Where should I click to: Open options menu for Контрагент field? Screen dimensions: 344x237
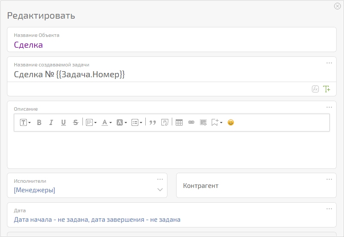329,179
